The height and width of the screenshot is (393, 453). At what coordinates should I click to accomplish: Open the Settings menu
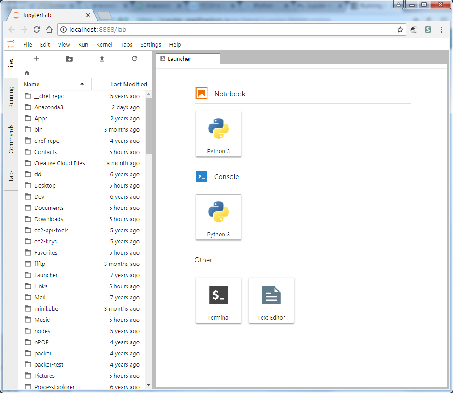click(151, 44)
